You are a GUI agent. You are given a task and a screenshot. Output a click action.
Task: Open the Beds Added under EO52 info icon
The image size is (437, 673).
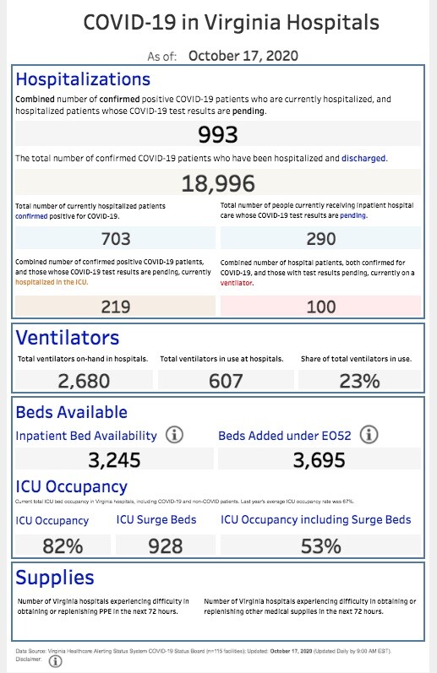(369, 435)
